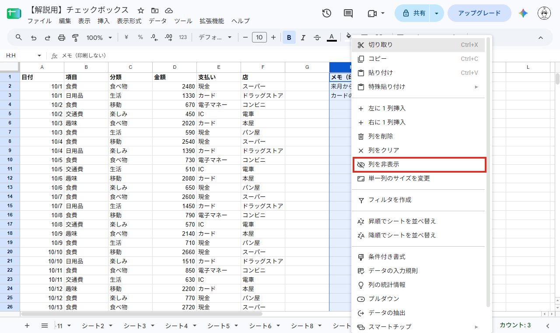The height and width of the screenshot is (333, 560).
Task: Format as percent
Action: click(x=140, y=37)
